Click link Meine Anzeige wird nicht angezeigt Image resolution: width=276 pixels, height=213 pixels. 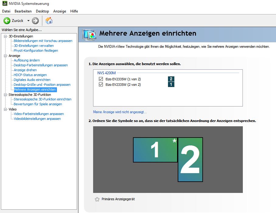pos(120,112)
